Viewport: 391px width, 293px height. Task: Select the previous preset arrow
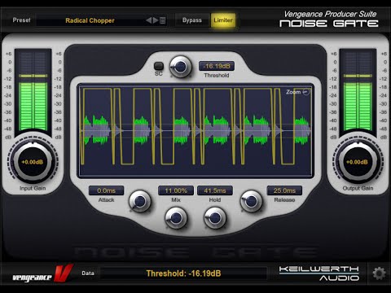click(148, 20)
